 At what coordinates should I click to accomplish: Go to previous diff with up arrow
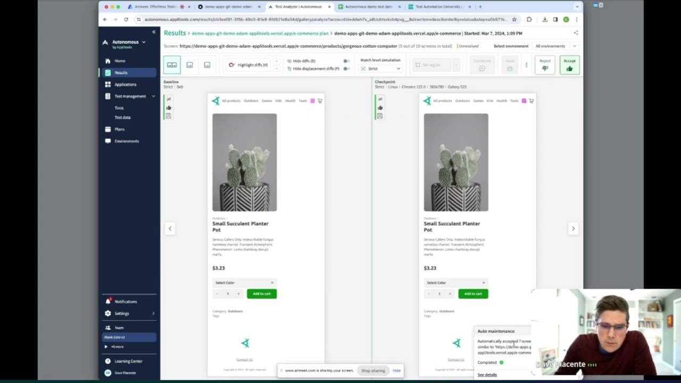(276, 62)
